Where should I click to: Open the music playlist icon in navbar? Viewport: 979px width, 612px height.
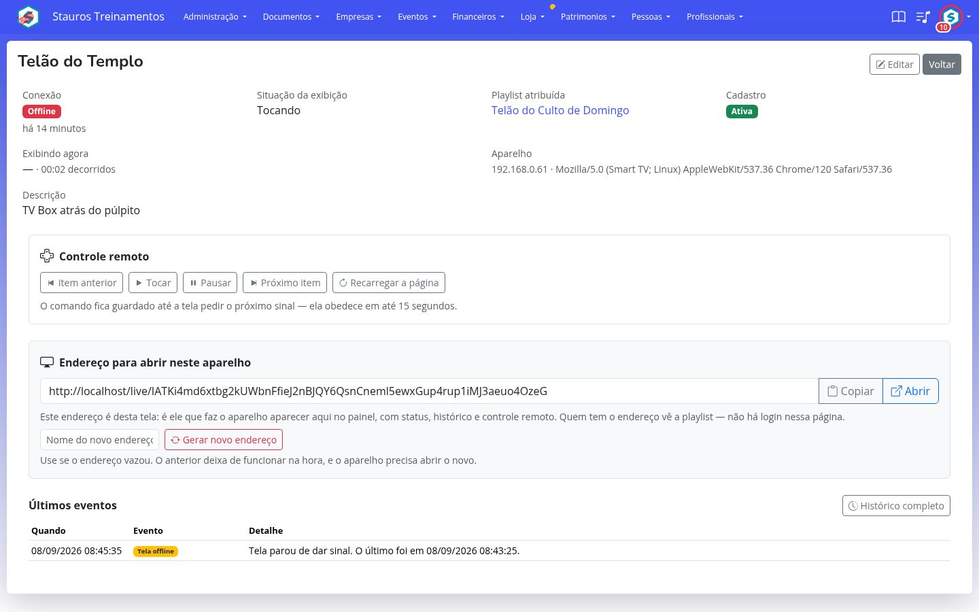[x=923, y=17]
